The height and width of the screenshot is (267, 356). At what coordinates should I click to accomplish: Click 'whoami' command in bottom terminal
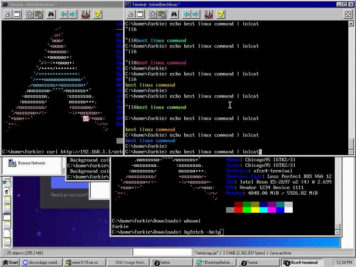tap(192, 221)
